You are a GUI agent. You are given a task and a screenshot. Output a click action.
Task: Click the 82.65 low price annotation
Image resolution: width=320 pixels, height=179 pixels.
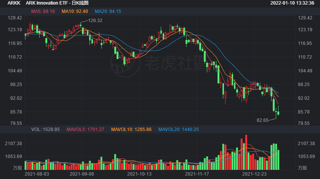coord(262,120)
